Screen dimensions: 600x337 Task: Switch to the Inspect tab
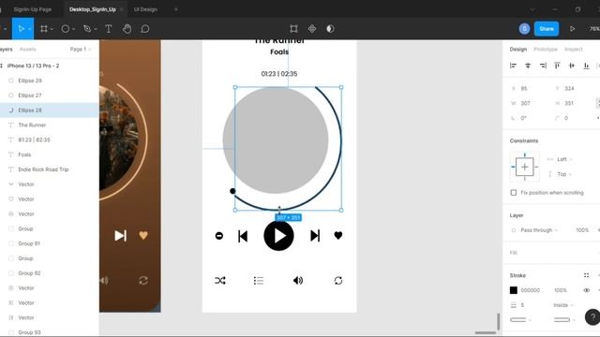574,50
